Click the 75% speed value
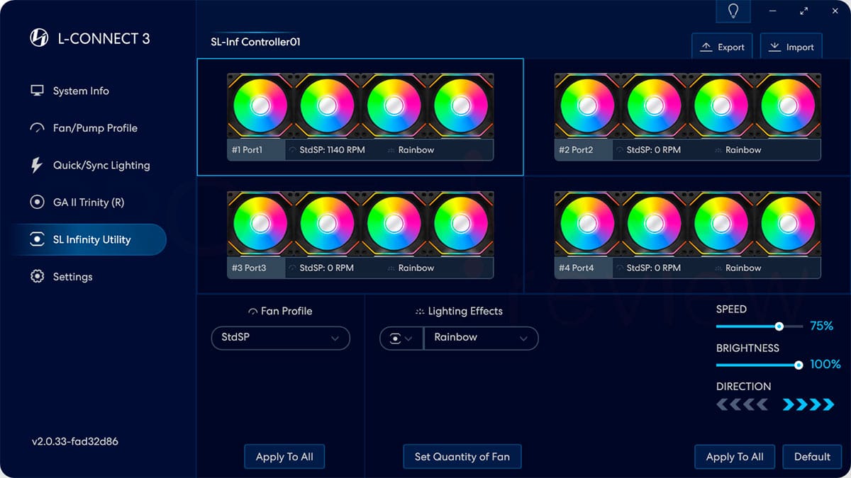 click(821, 326)
